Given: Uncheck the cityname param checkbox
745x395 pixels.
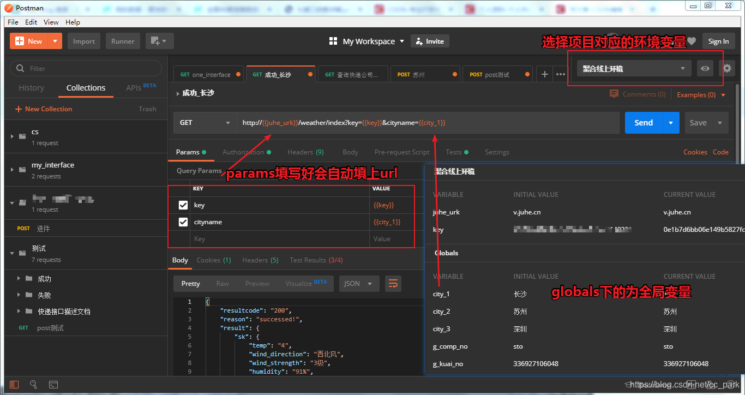Looking at the screenshot, I should tap(183, 222).
